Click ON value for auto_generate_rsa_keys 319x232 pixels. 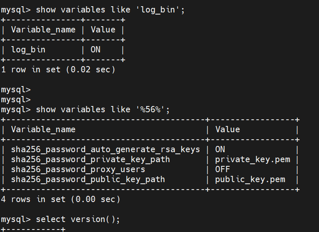220,149
